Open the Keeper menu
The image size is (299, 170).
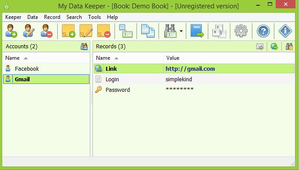pyautogui.click(x=13, y=17)
